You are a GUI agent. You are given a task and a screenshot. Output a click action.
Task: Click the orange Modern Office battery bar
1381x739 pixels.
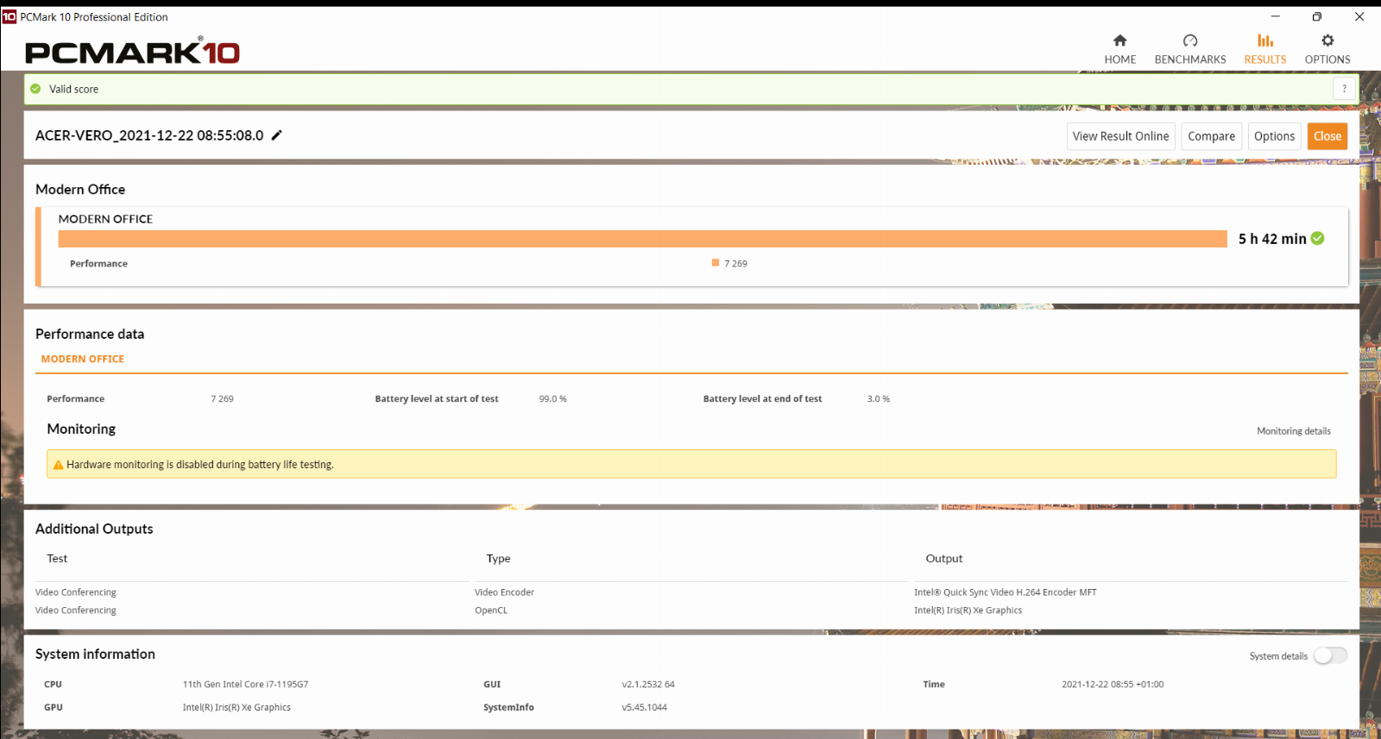(x=642, y=239)
